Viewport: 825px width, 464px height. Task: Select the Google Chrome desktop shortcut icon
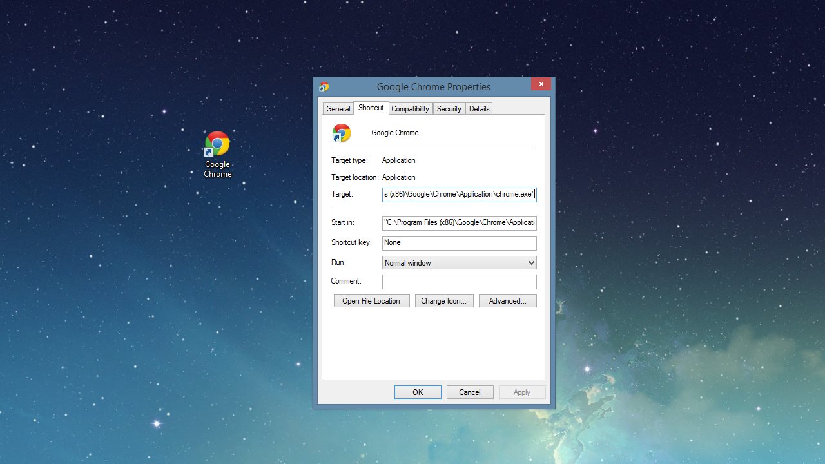(x=217, y=144)
